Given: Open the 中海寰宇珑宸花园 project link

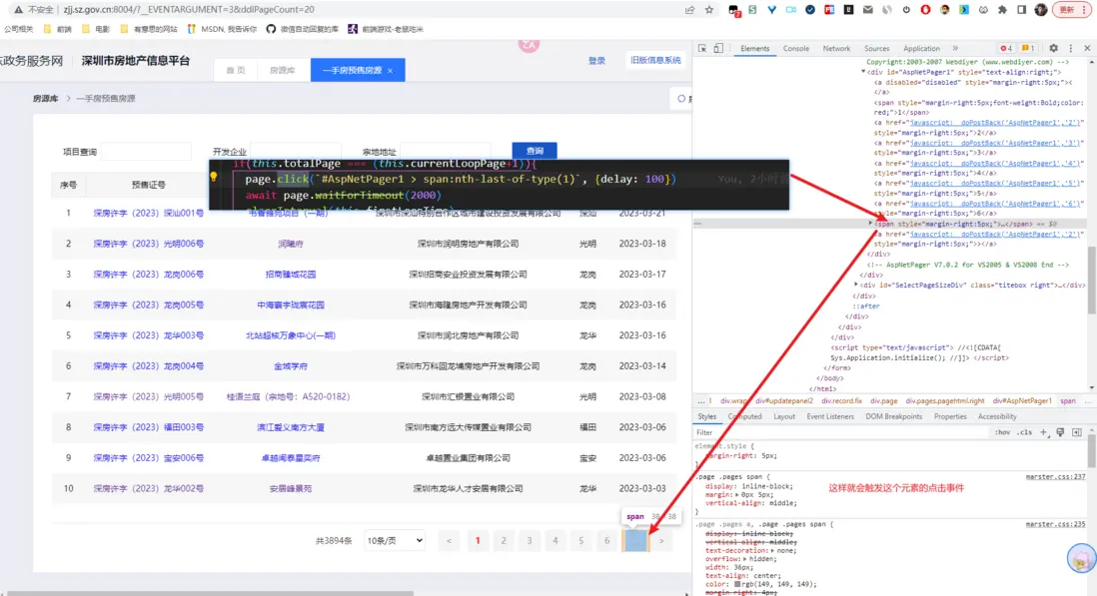Looking at the screenshot, I should [291, 305].
